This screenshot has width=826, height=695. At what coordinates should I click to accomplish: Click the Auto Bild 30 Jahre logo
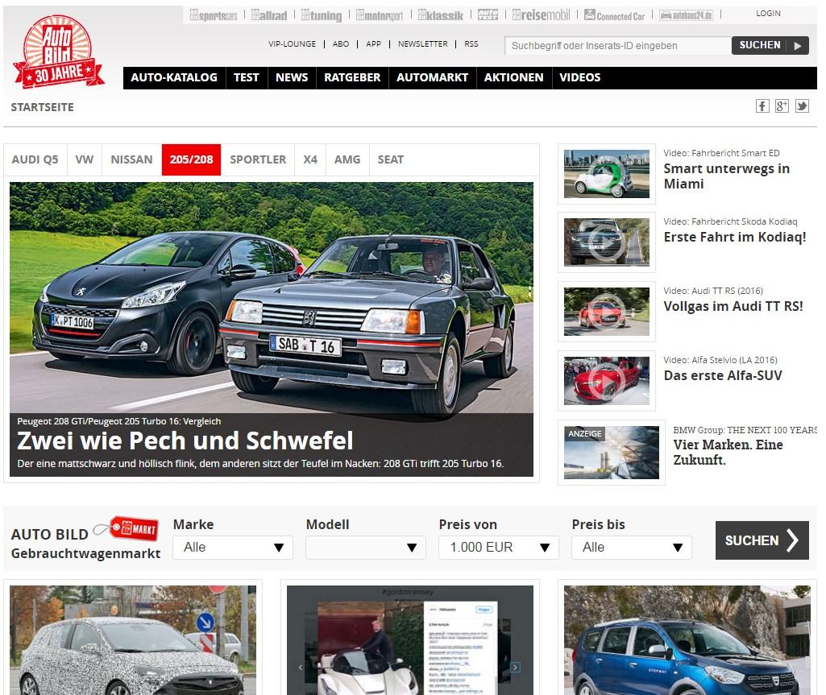pos(58,52)
